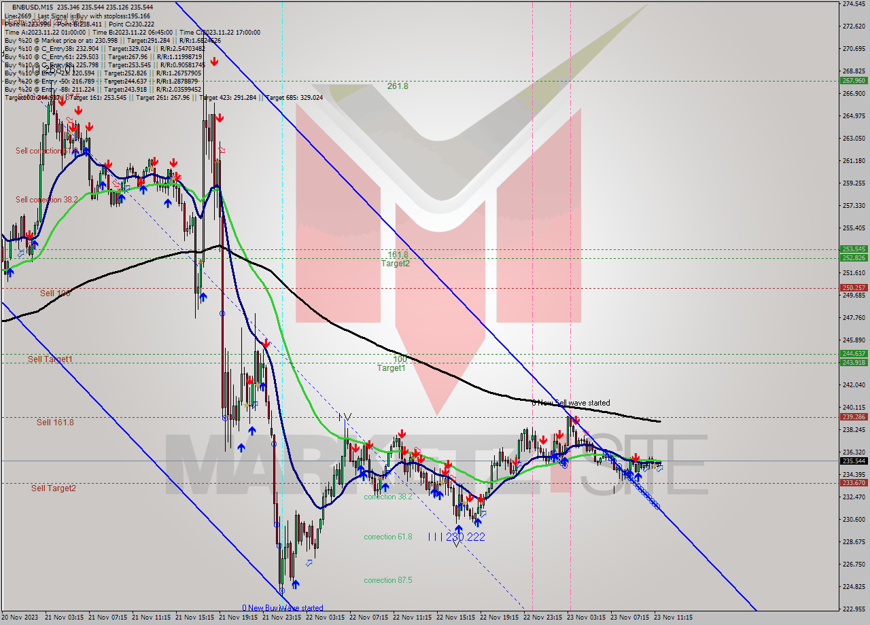Click the 274.545 price axis value

(x=854, y=4)
